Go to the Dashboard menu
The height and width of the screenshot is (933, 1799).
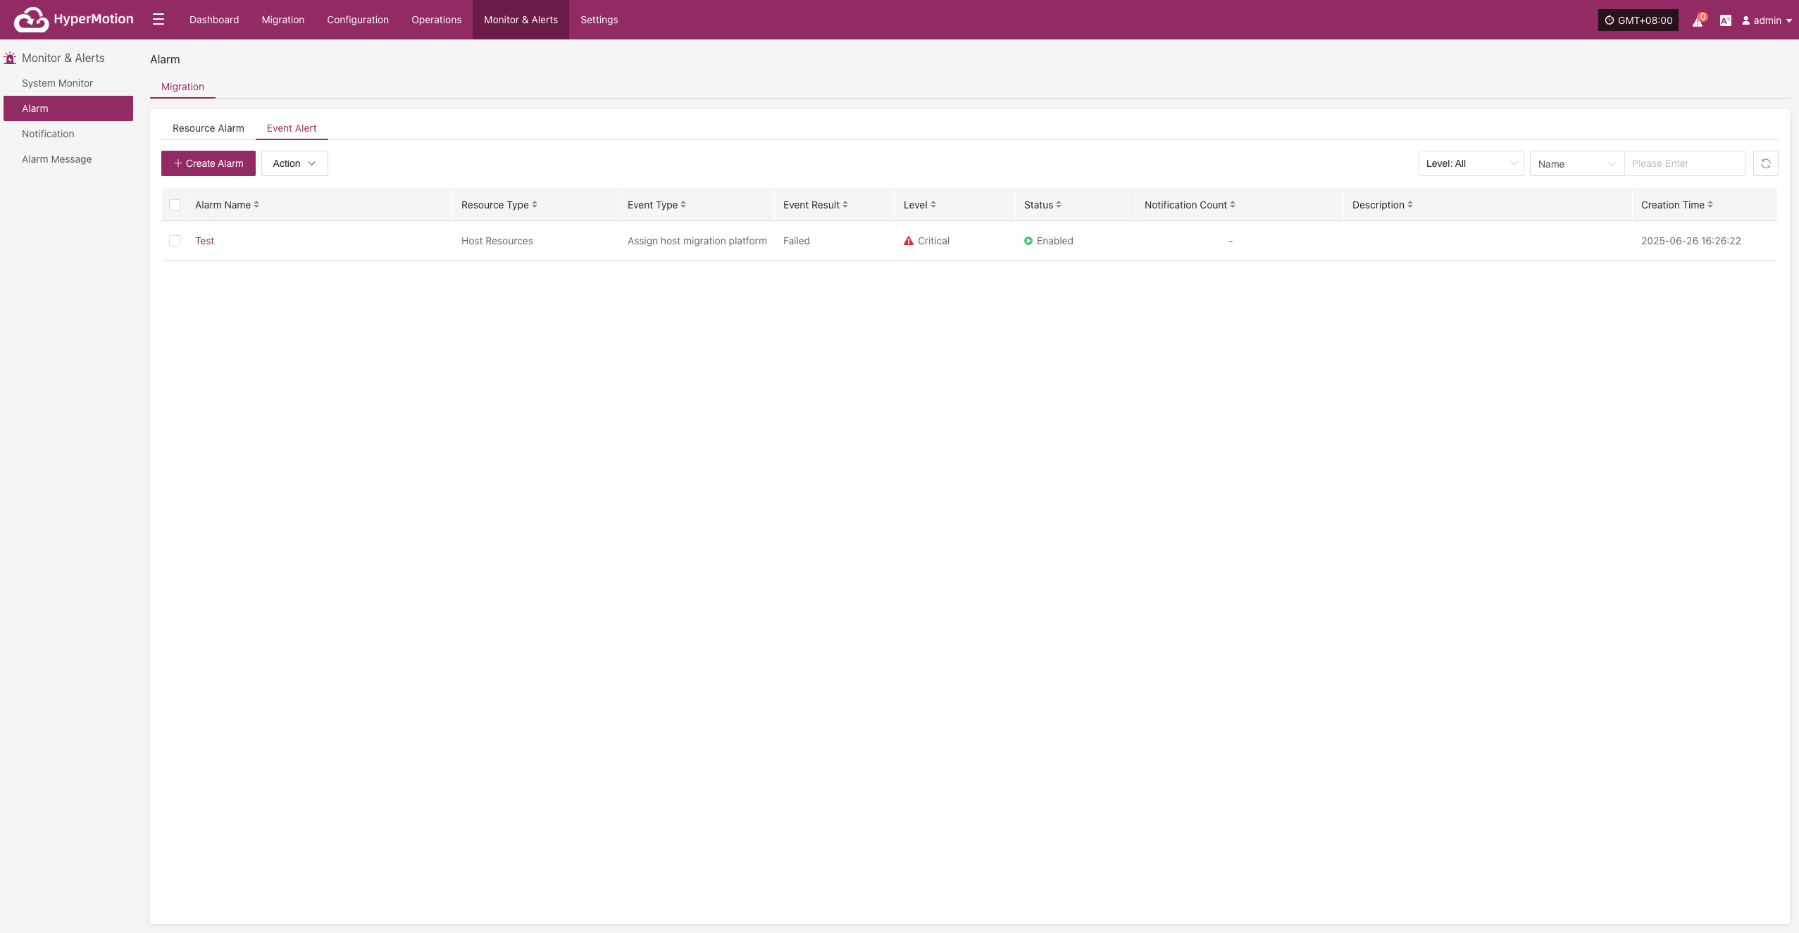tap(214, 20)
